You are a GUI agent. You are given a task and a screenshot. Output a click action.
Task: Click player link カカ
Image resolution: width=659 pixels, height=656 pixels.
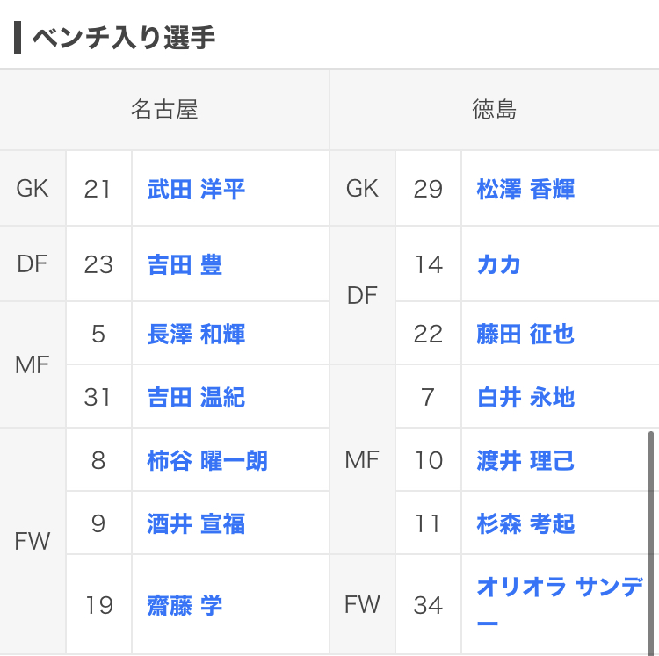click(499, 264)
